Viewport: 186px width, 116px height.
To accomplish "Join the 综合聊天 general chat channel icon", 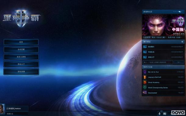I will tap(145, 47).
